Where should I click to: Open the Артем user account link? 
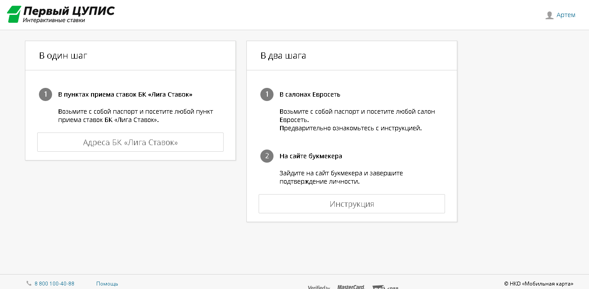click(566, 15)
